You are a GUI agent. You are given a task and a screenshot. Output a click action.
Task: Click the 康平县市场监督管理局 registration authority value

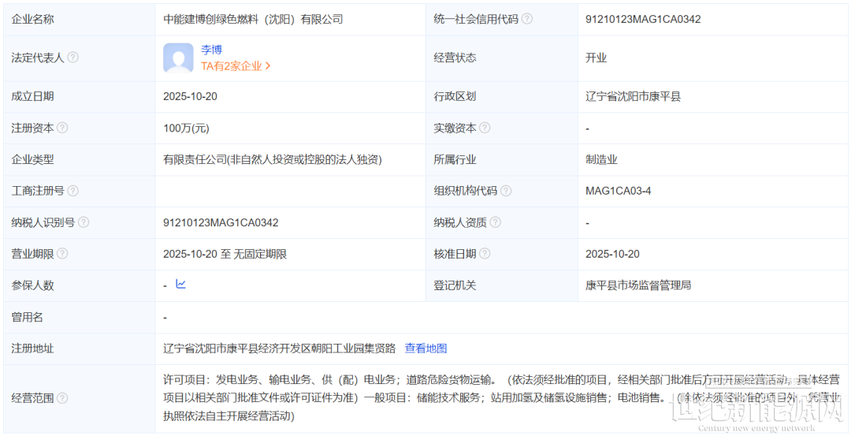click(638, 285)
